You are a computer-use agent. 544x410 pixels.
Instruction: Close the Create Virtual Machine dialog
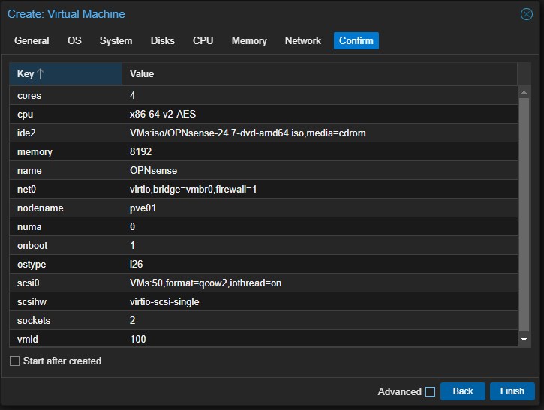(x=526, y=14)
